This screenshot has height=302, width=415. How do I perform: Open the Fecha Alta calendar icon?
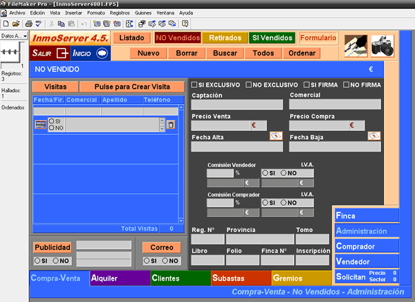pyautogui.click(x=276, y=136)
